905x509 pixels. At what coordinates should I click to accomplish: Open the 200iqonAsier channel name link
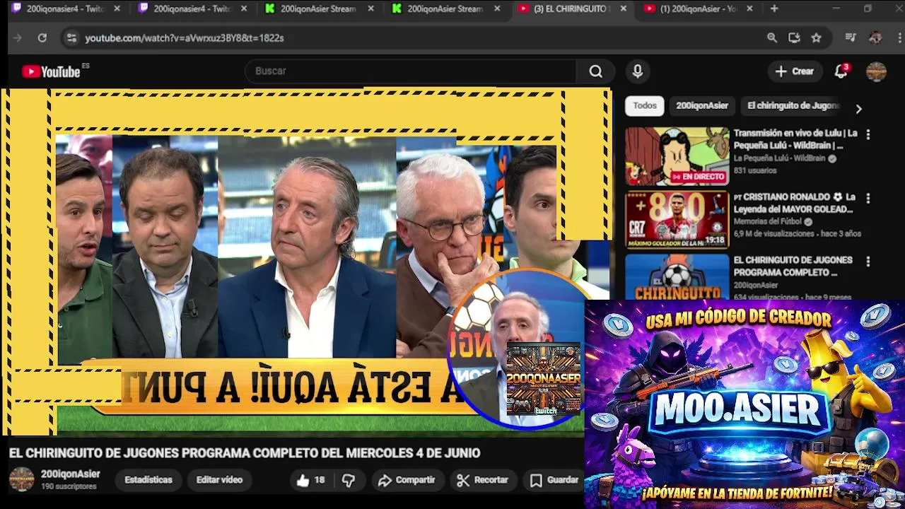click(x=71, y=474)
